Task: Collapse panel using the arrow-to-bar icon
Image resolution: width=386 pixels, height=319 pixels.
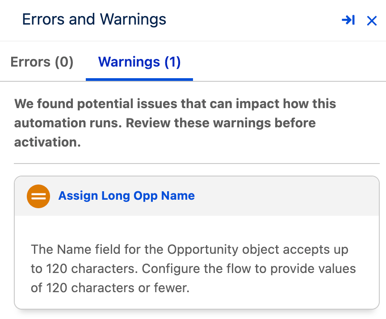Action: pyautogui.click(x=348, y=20)
